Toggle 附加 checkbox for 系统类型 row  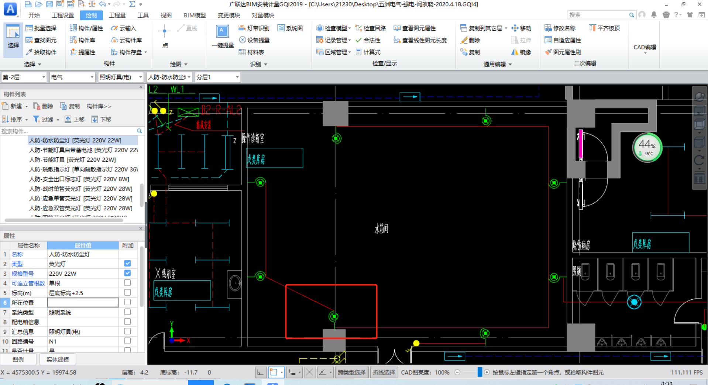point(127,312)
